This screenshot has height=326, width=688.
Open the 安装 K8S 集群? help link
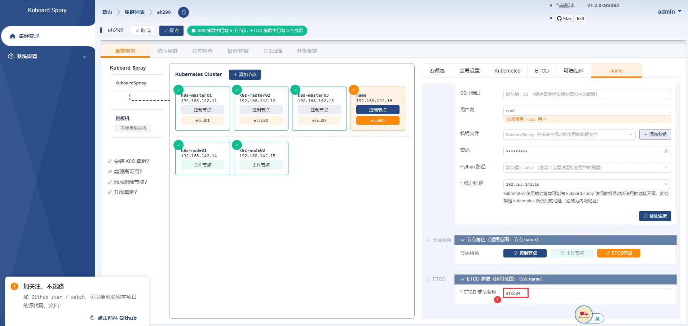point(129,161)
